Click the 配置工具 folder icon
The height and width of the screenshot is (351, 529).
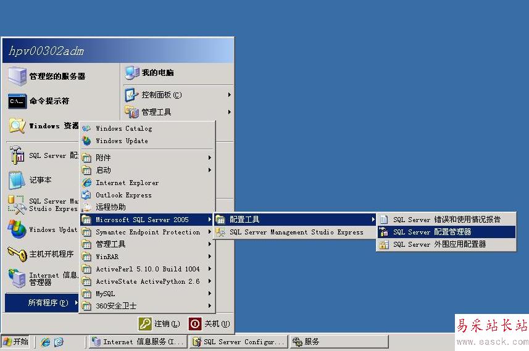click(x=220, y=220)
